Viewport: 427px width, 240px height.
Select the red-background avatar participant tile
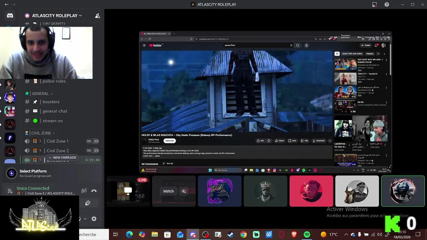[x=311, y=191]
